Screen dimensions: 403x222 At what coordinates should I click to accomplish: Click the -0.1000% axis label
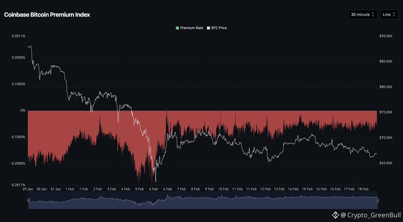pos(18,137)
